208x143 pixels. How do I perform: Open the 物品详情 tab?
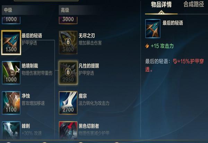click(x=161, y=5)
